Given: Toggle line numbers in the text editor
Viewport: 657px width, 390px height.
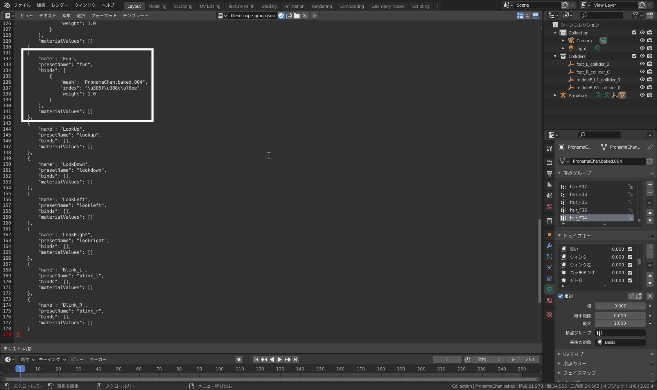Looking at the screenshot, I should tap(520, 16).
